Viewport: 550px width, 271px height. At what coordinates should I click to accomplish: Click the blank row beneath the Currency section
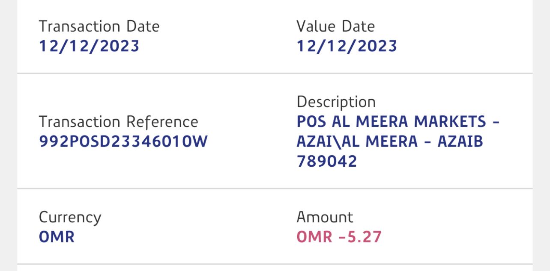click(x=275, y=268)
